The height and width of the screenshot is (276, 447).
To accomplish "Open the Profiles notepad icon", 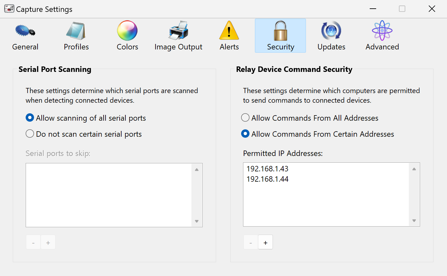I will (76, 31).
